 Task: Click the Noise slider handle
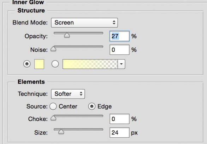coord(53,49)
